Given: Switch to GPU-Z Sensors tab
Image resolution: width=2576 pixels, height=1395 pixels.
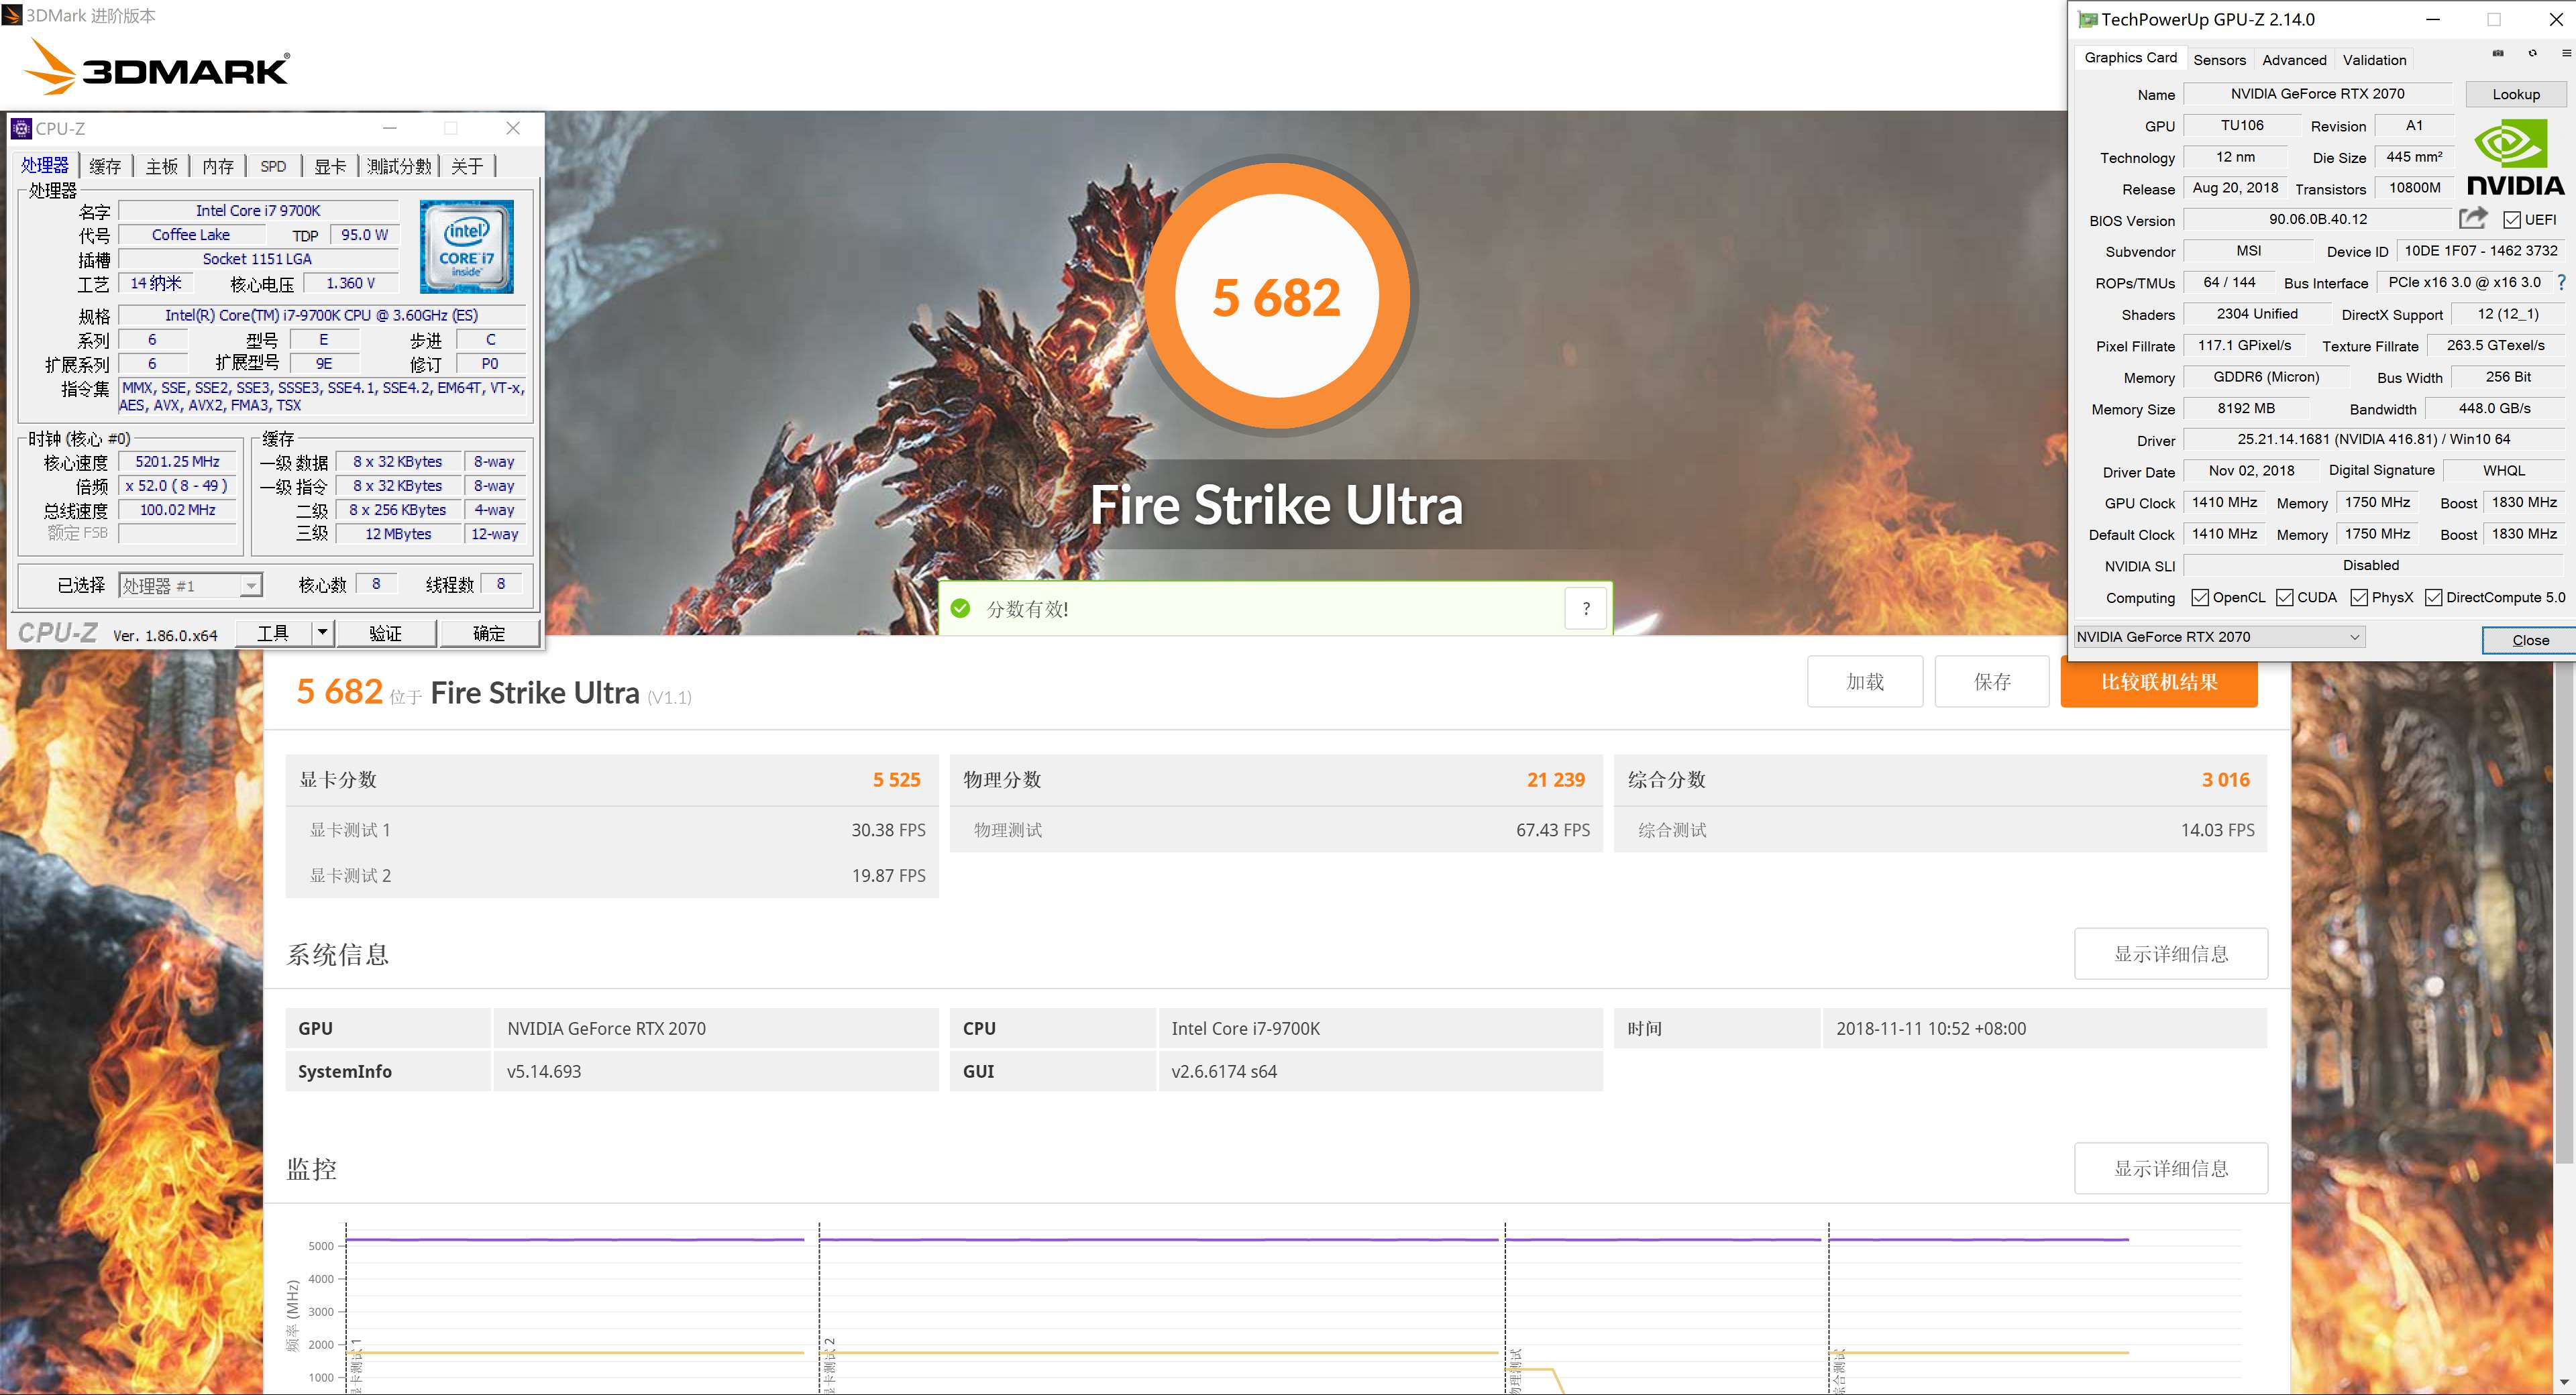Looking at the screenshot, I should (x=2219, y=60).
